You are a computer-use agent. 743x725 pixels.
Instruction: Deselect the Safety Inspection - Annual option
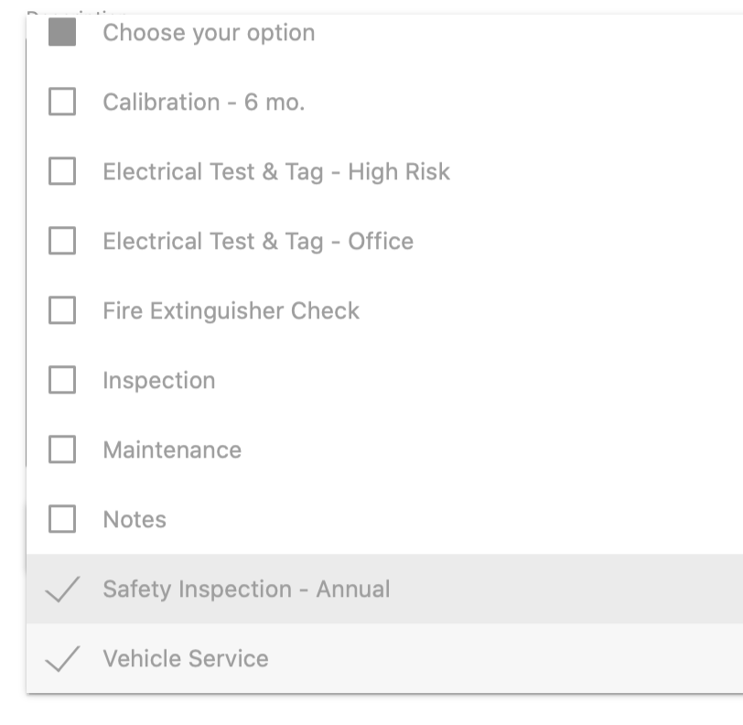coord(384,589)
